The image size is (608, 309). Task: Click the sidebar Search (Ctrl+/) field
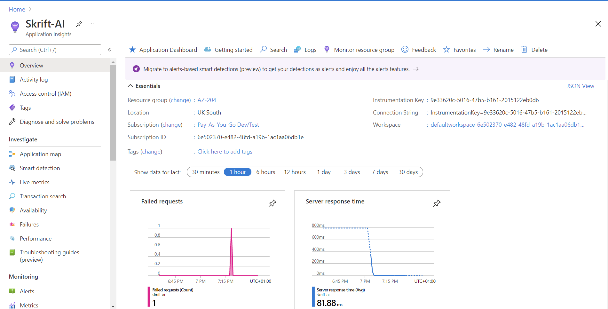click(x=55, y=50)
